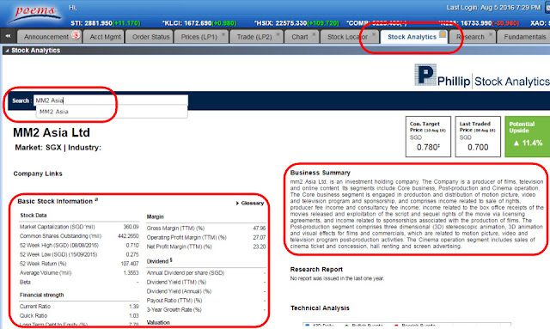Open Announcement notification badge
The image size is (550, 329).
(x=76, y=34)
